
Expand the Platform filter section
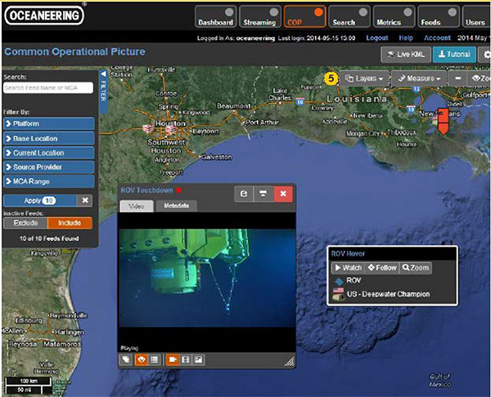point(48,124)
